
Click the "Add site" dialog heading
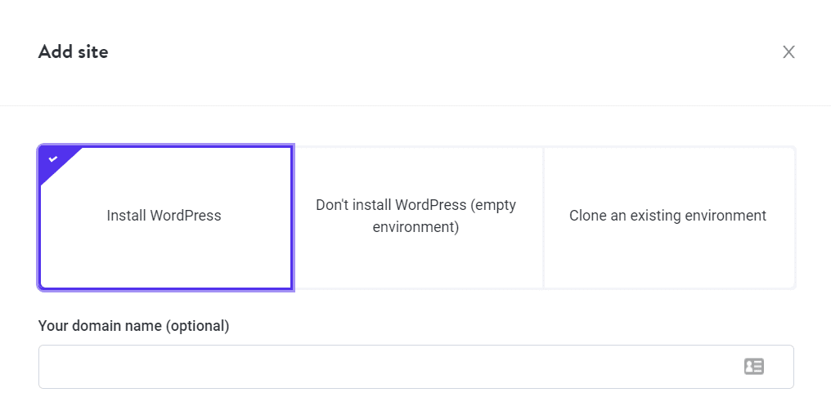[73, 52]
